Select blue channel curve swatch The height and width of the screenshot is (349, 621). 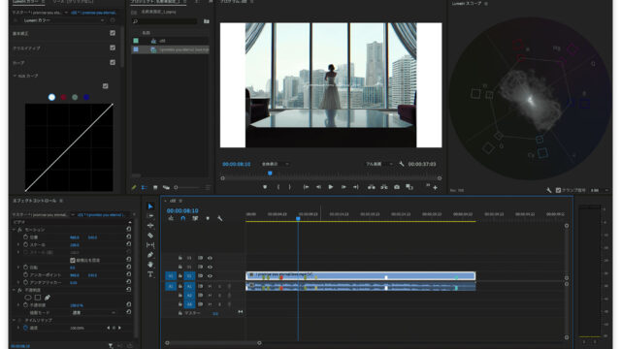coord(86,97)
